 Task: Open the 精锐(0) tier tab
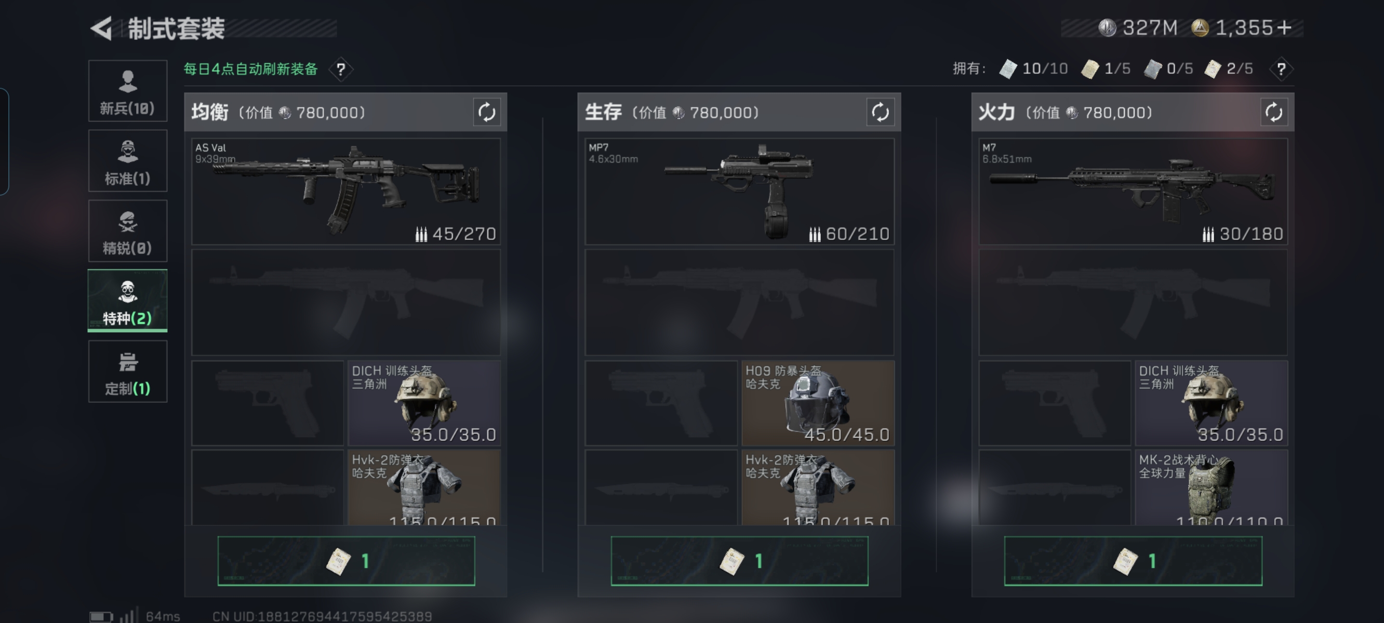[128, 231]
